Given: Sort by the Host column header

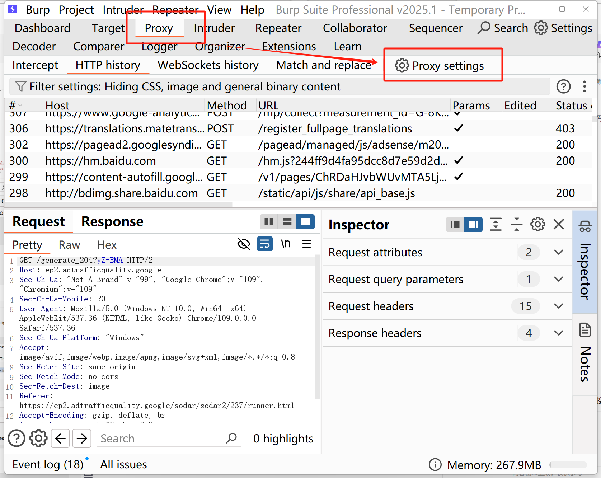Looking at the screenshot, I should coord(124,105).
